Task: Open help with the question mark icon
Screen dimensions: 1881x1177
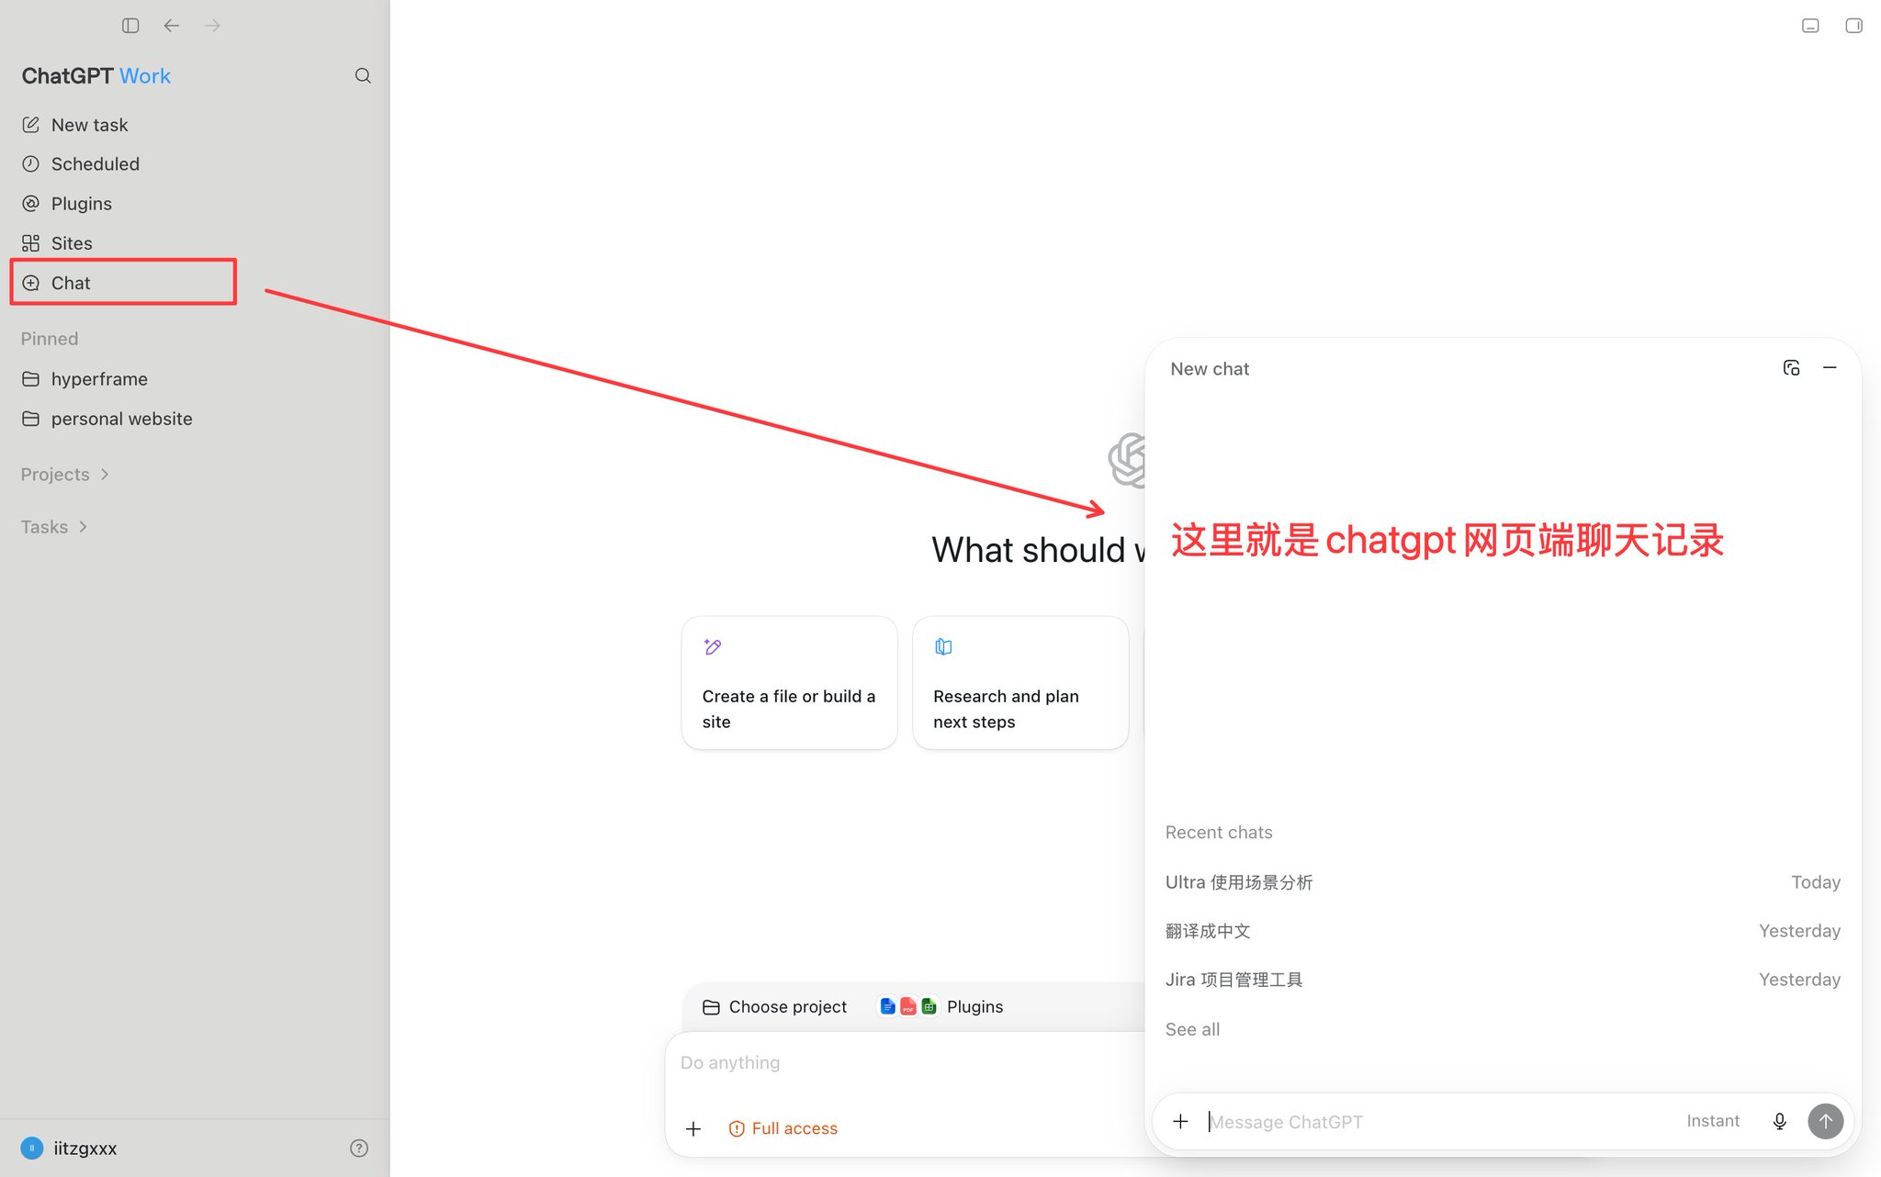Action: [x=359, y=1149]
